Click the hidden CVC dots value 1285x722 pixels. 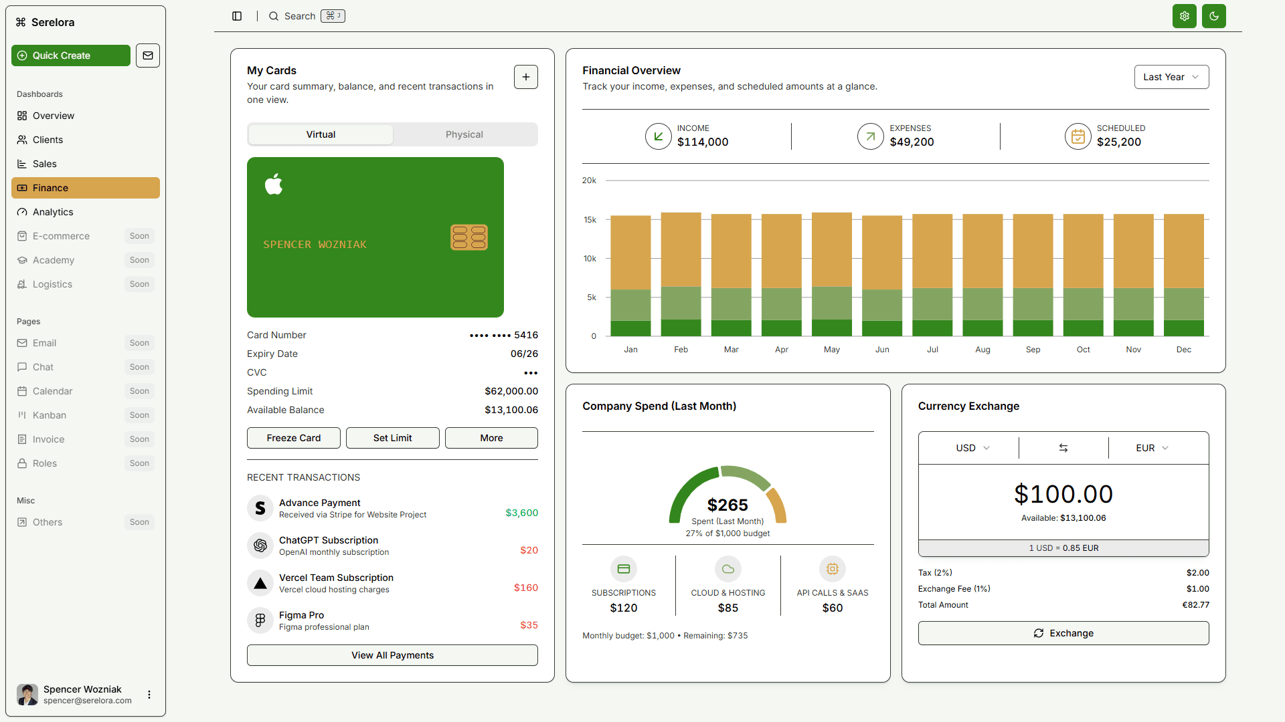[531, 373]
